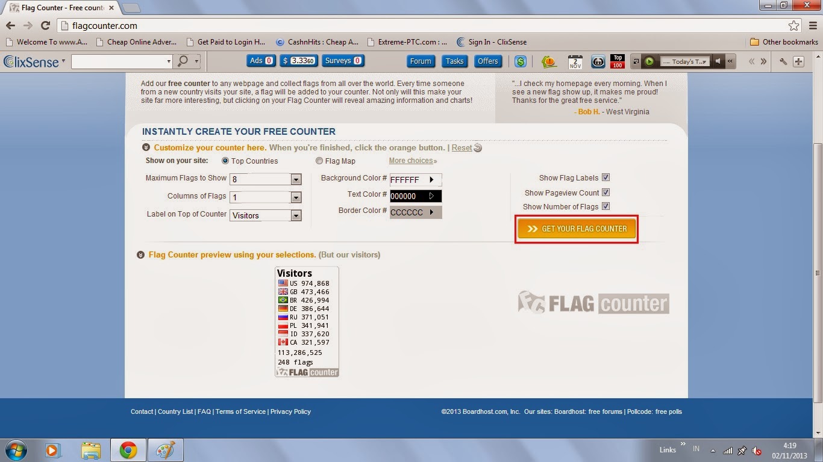
Task: Open Windows Media Player from taskbar
Action: (x=53, y=450)
